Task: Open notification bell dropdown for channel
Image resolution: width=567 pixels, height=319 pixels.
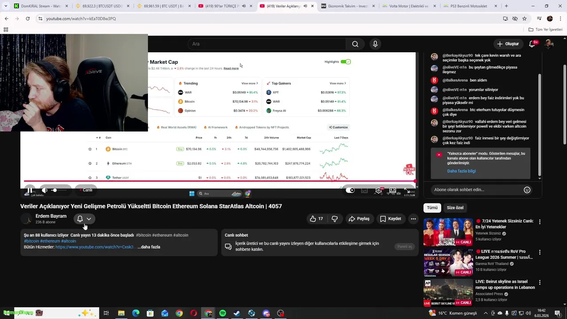Action: pos(84,219)
